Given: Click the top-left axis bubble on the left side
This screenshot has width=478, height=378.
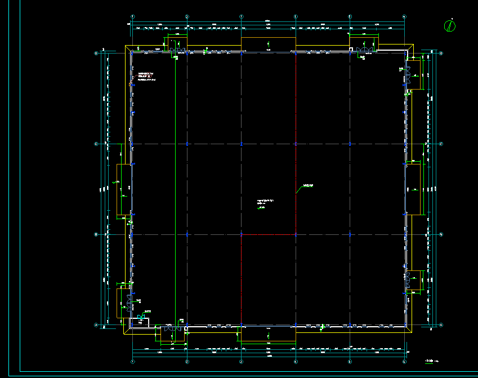Looking at the screenshot, I should [x=96, y=54].
